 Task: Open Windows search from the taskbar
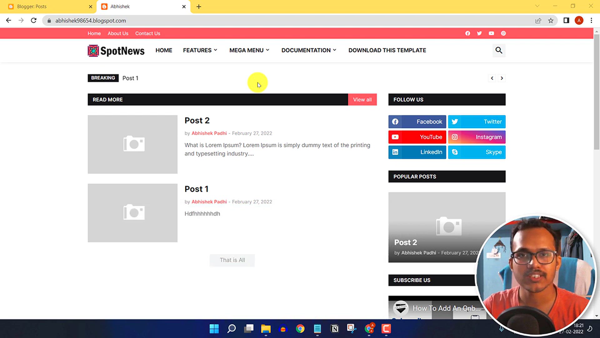pyautogui.click(x=231, y=329)
